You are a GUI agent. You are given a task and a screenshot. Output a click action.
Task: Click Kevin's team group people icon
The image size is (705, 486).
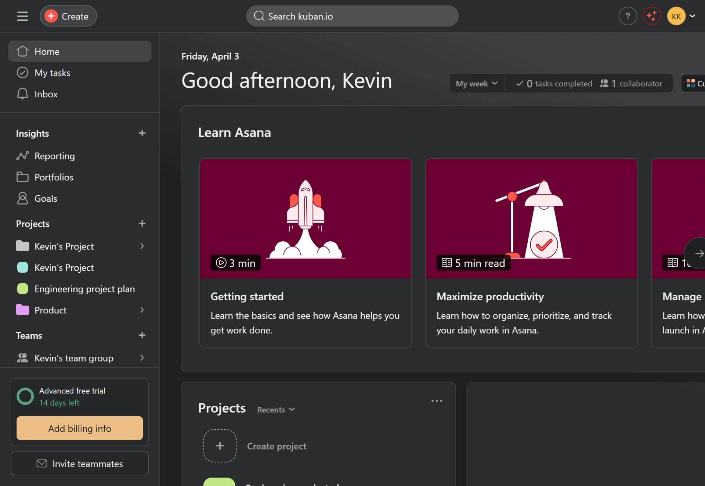pyautogui.click(x=22, y=358)
